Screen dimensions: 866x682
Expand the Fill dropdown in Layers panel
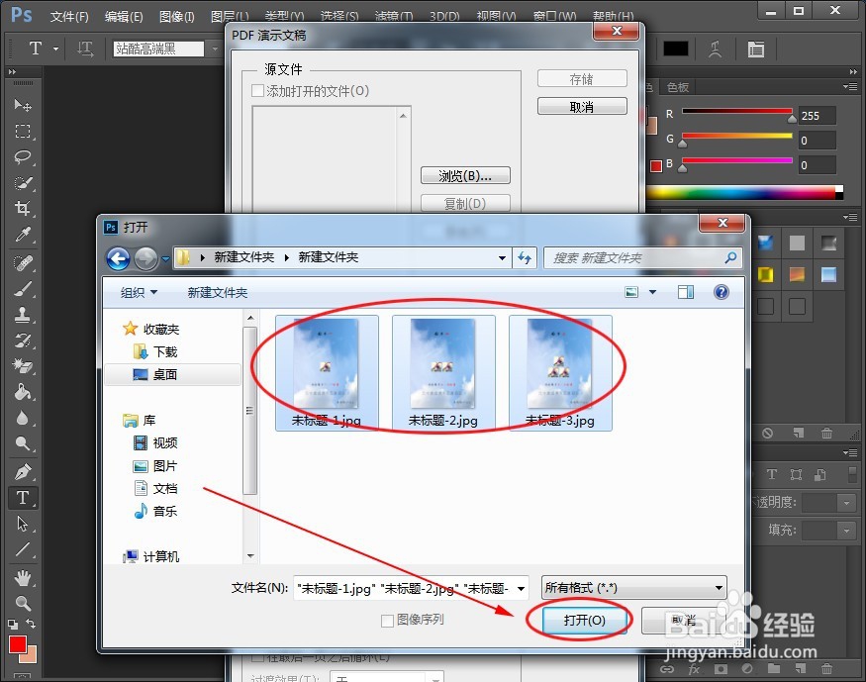tap(846, 531)
